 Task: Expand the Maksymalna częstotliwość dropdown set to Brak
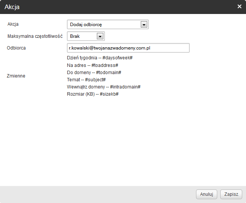pyautogui.click(x=82, y=36)
